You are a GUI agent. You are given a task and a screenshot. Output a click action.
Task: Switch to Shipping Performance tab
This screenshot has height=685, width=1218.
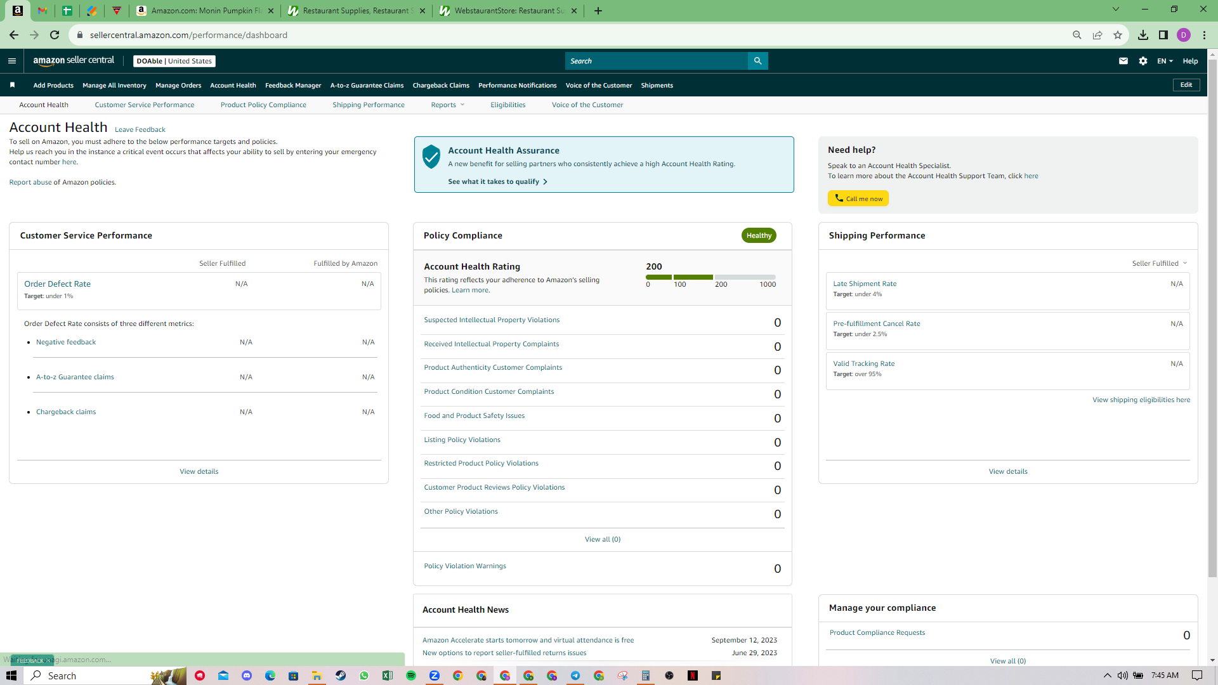pos(369,105)
